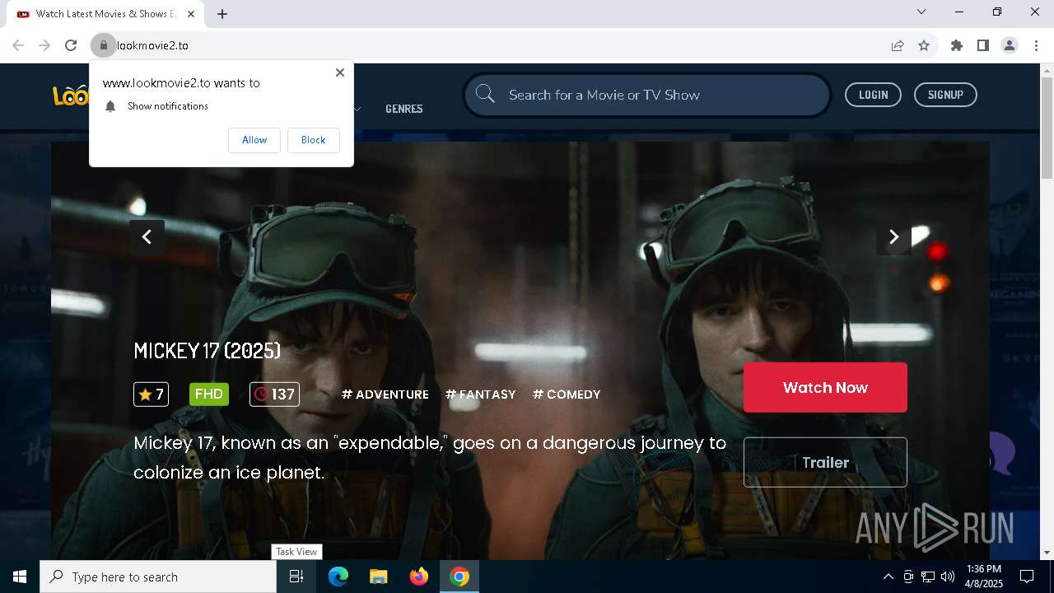Open site info padlock icon

click(103, 45)
